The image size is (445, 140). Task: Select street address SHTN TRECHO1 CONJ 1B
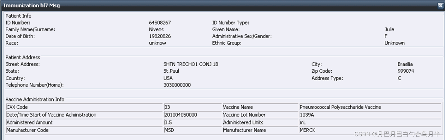191,64
